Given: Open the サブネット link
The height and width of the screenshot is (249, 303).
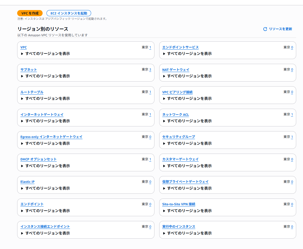Looking at the screenshot, I should [x=28, y=70].
